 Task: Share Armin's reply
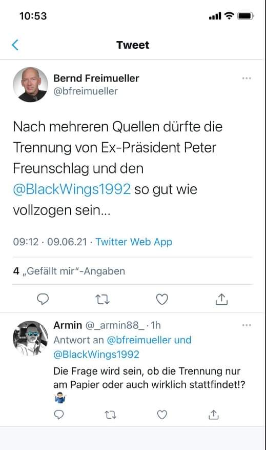214,415
